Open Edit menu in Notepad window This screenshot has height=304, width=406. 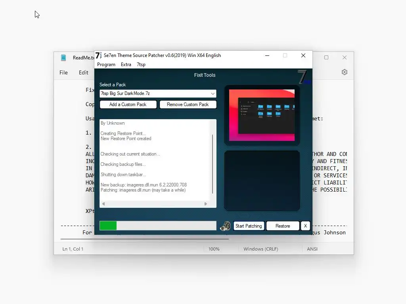click(83, 73)
